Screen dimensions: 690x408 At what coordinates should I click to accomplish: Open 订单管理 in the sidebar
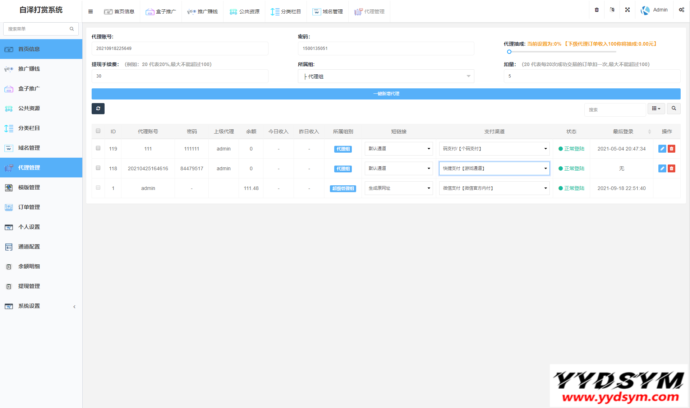pyautogui.click(x=29, y=207)
